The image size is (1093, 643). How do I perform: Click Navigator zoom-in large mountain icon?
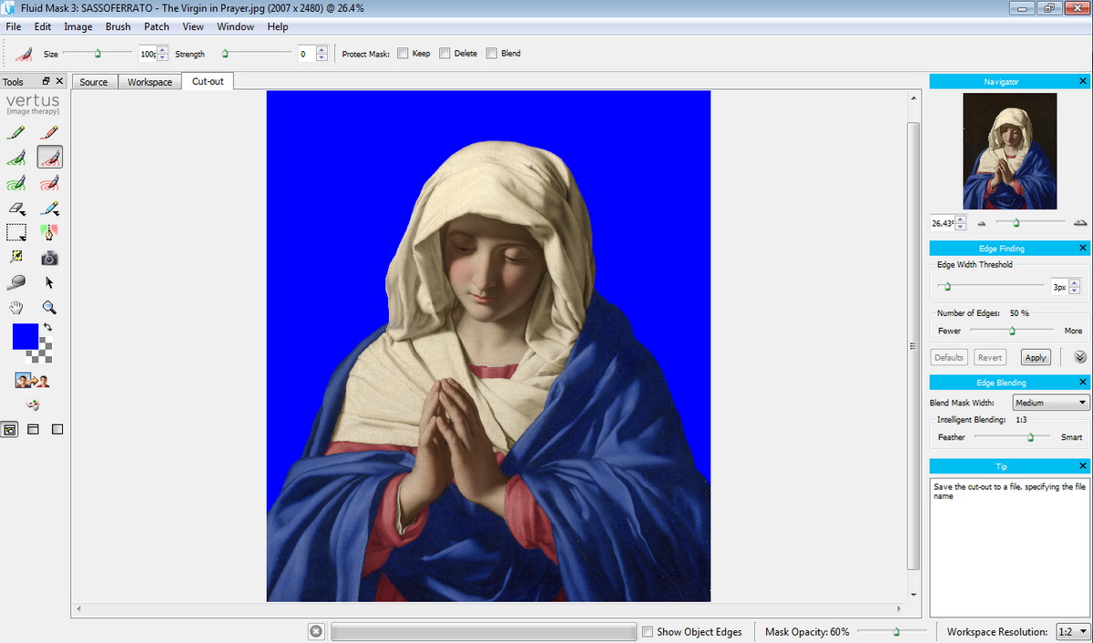(1080, 222)
